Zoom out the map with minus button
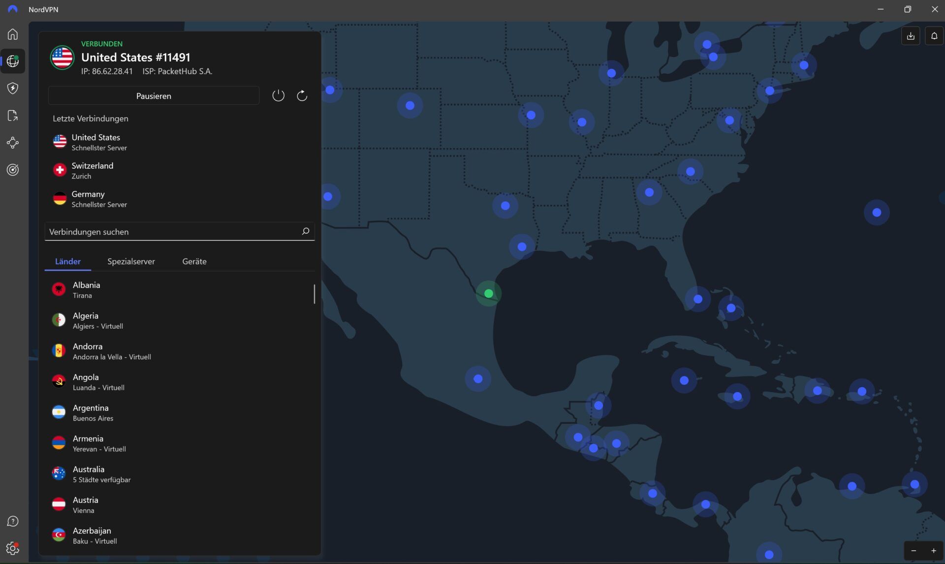945x564 pixels. [x=913, y=551]
